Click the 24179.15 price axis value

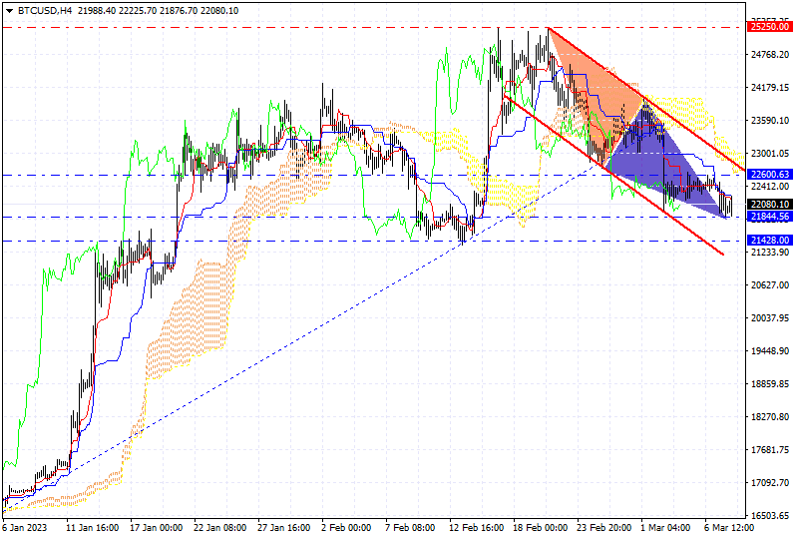[771, 88]
